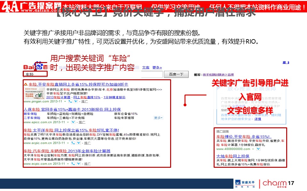Click the 新车必备省15% text
307x191 pixels.
[126, 114]
